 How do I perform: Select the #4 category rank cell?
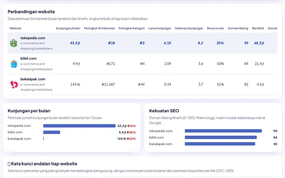(142, 64)
